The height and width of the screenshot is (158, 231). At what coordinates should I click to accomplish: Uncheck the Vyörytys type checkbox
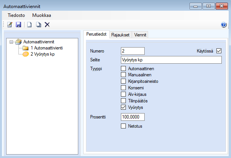point(123,107)
